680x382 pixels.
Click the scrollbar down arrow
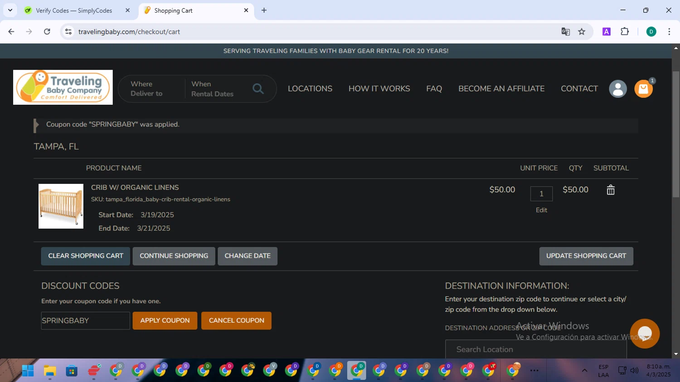(x=676, y=354)
